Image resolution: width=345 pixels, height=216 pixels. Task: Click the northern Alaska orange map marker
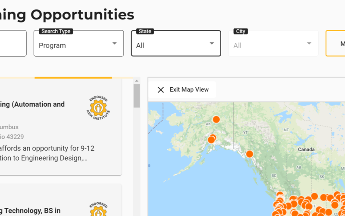[216, 119]
